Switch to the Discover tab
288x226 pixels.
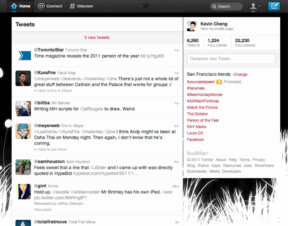click(82, 6)
